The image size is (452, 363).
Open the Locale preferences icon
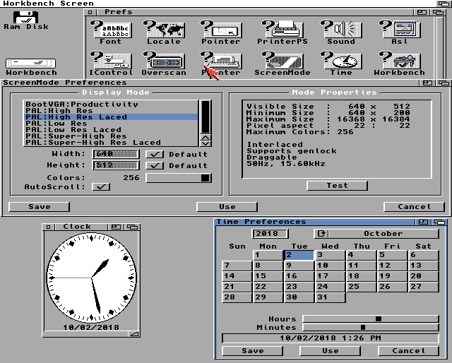164,30
